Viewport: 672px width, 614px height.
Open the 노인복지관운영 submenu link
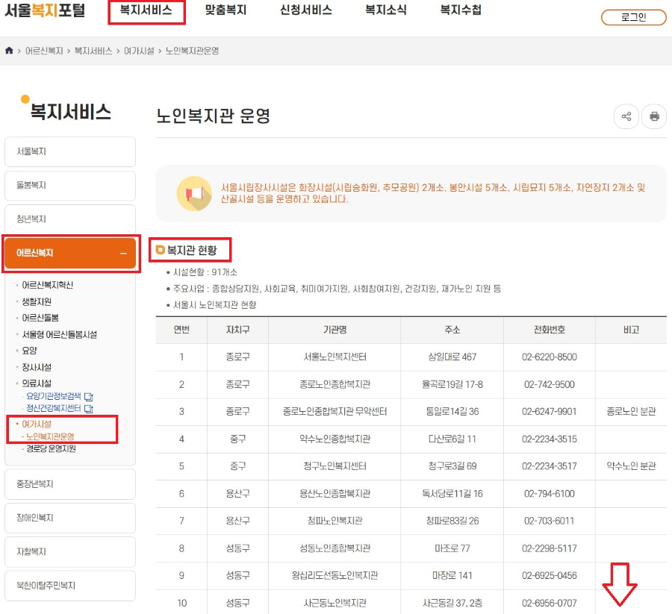coord(50,436)
